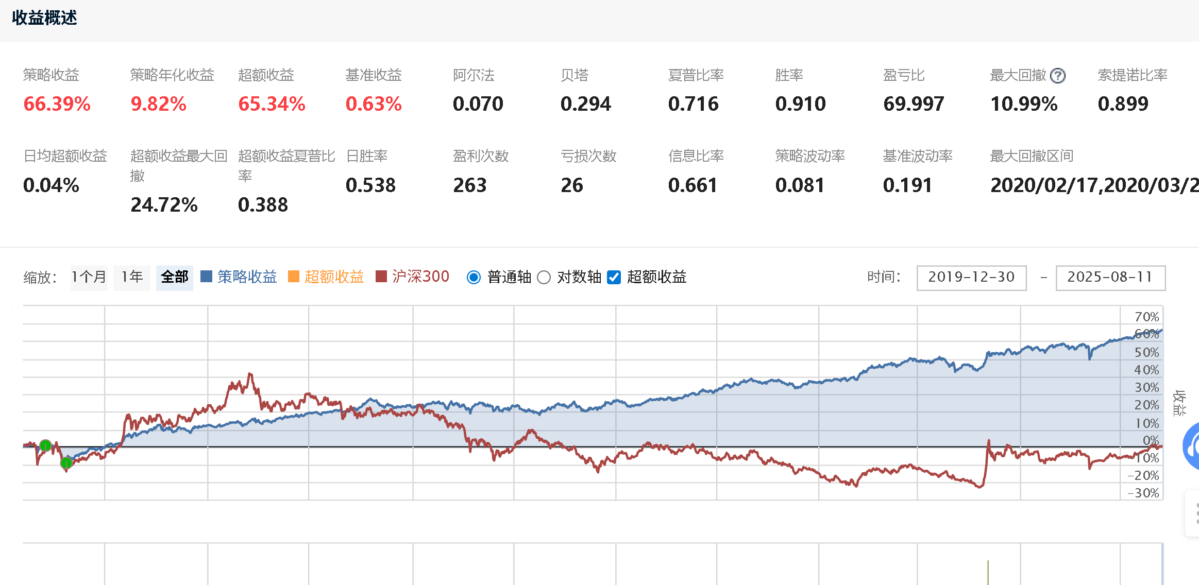The image size is (1199, 585).
Task: Select the 普通轴 radio button
Action: coord(474,278)
